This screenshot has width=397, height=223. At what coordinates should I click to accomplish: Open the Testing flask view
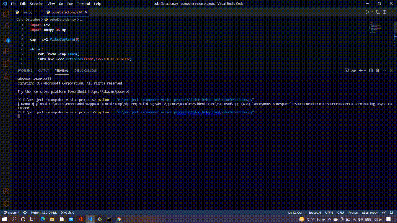tap(6, 76)
